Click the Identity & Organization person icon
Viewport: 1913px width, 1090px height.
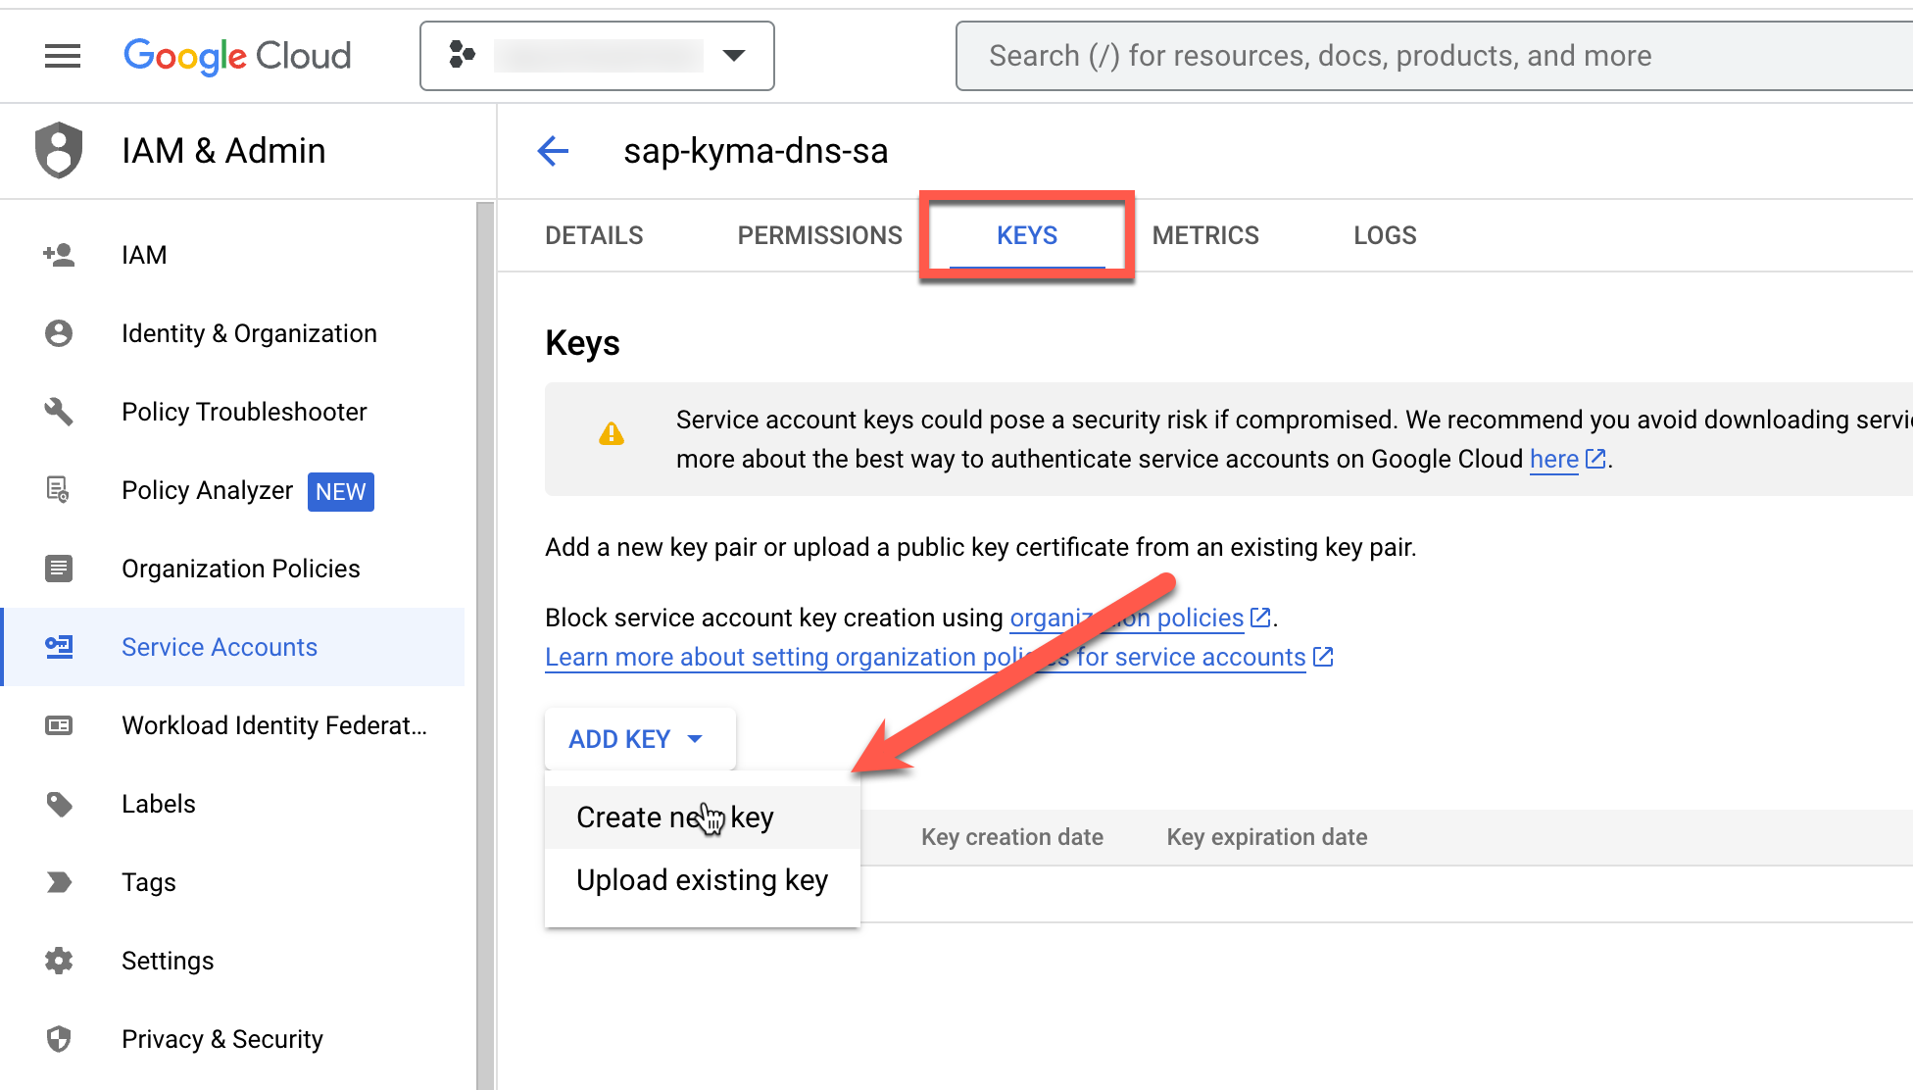click(59, 333)
